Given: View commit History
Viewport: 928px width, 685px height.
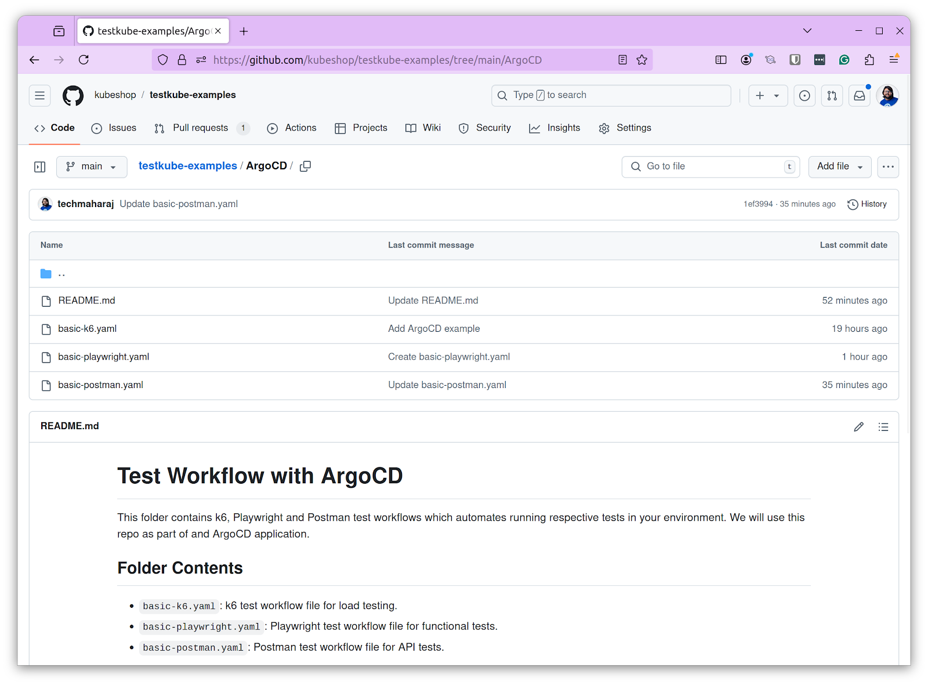Looking at the screenshot, I should tap(867, 204).
